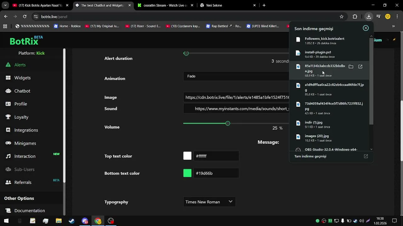Screen dimensions: 403x226
Task: Show more bookmarks with double chevron
Action: (x=393, y=26)
